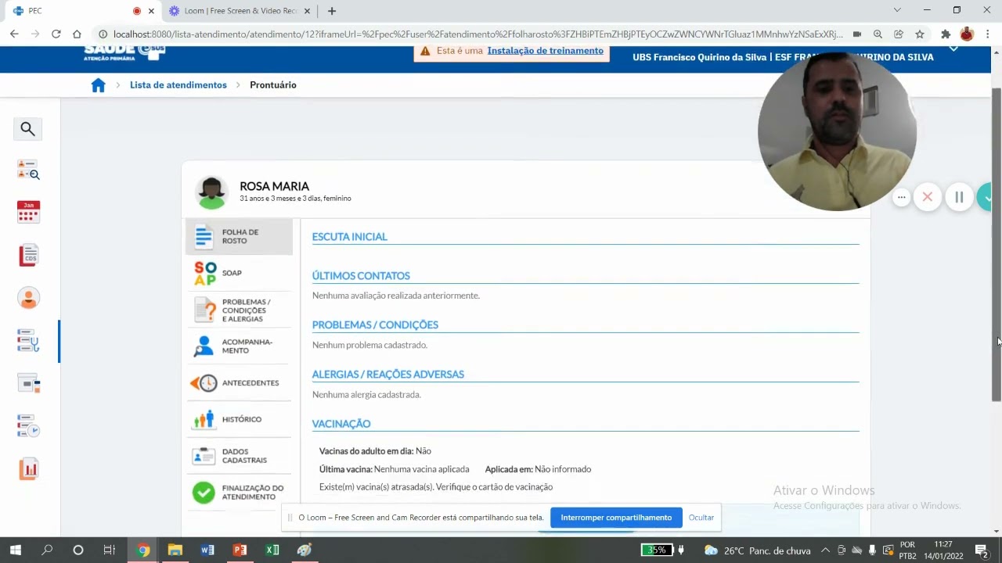This screenshot has height=563, width=1002.
Task: Open the Chrome zoom magnifier icon
Action: tap(878, 34)
